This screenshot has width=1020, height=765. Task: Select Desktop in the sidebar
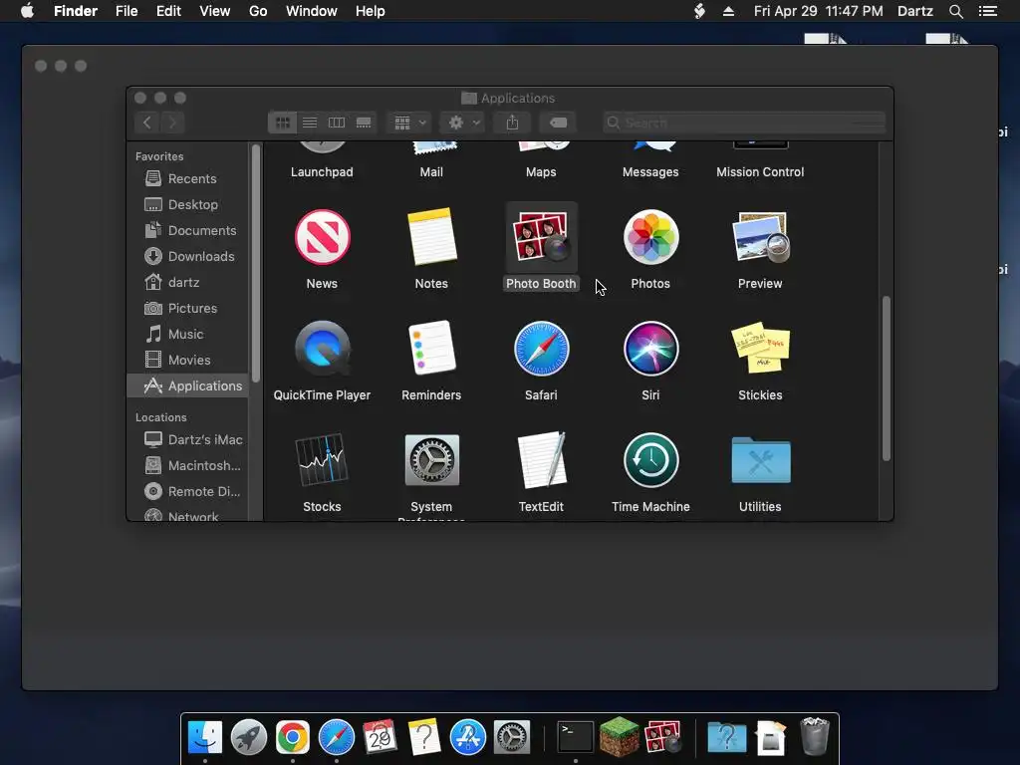coord(187,204)
